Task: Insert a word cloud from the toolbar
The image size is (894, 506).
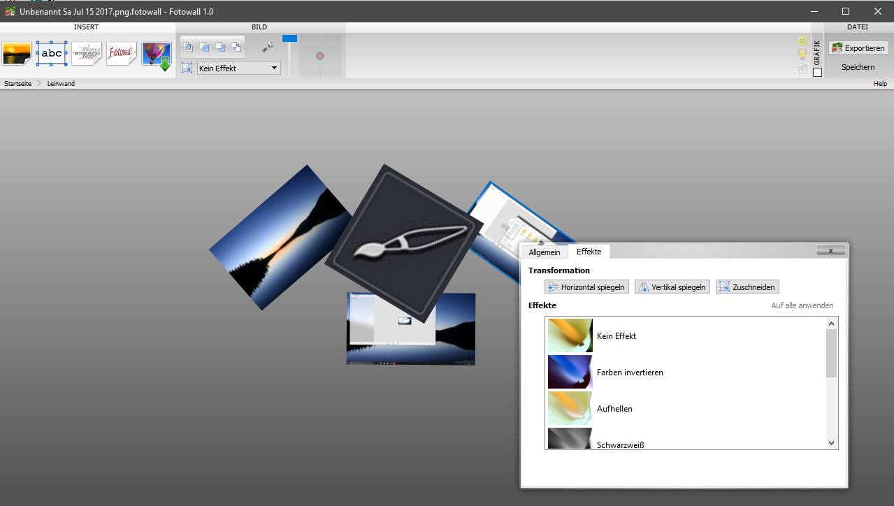Action: (x=87, y=54)
